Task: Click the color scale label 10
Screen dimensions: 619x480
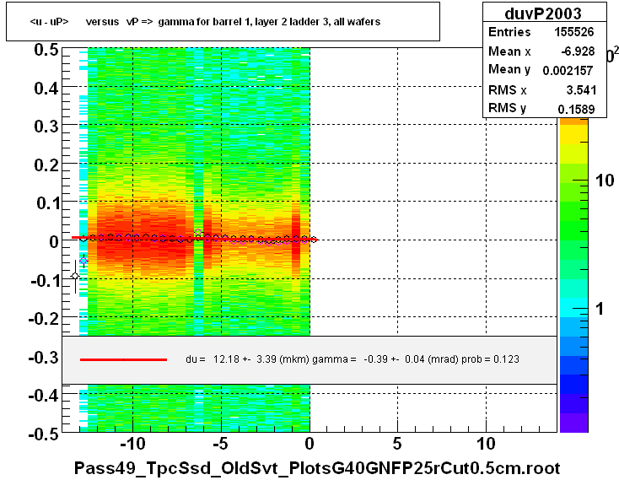Action: point(605,181)
